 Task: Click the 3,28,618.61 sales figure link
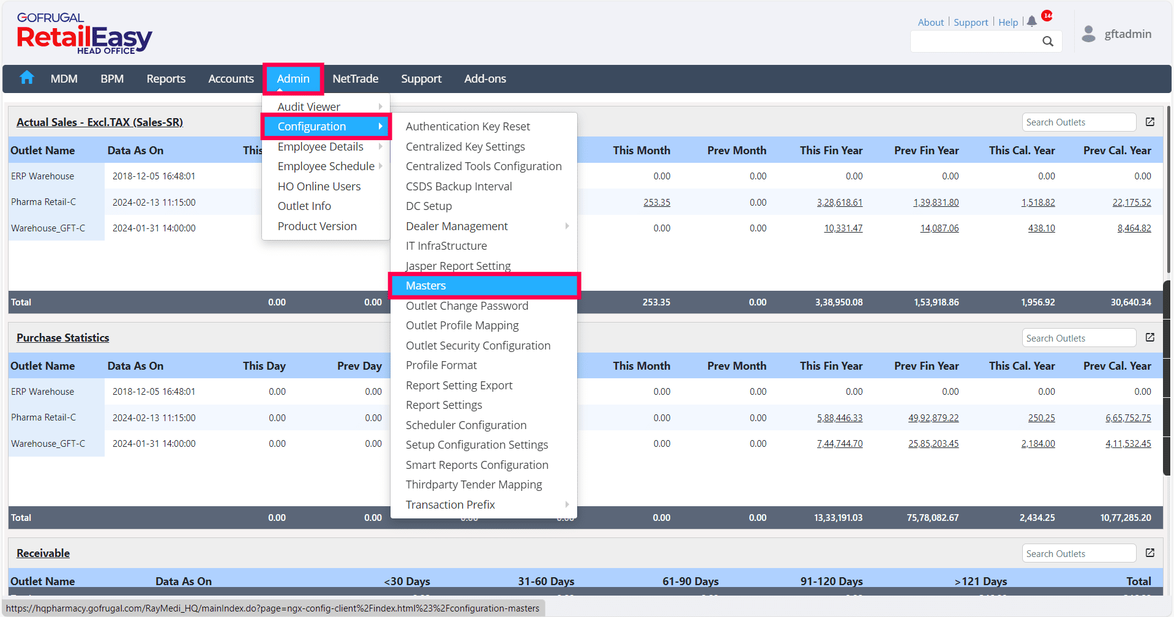pyautogui.click(x=839, y=202)
